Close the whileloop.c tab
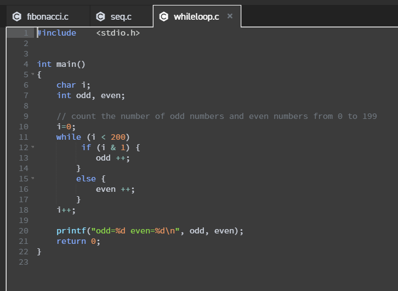398x291 pixels. (x=230, y=16)
